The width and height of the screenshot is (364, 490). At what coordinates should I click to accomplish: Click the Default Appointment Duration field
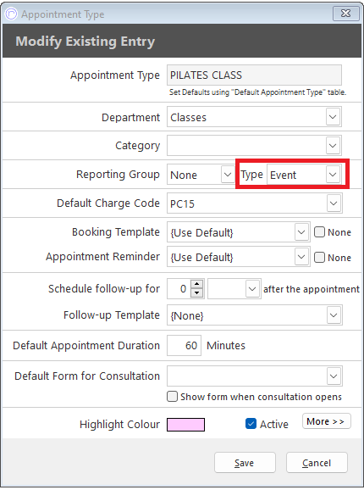184,345
